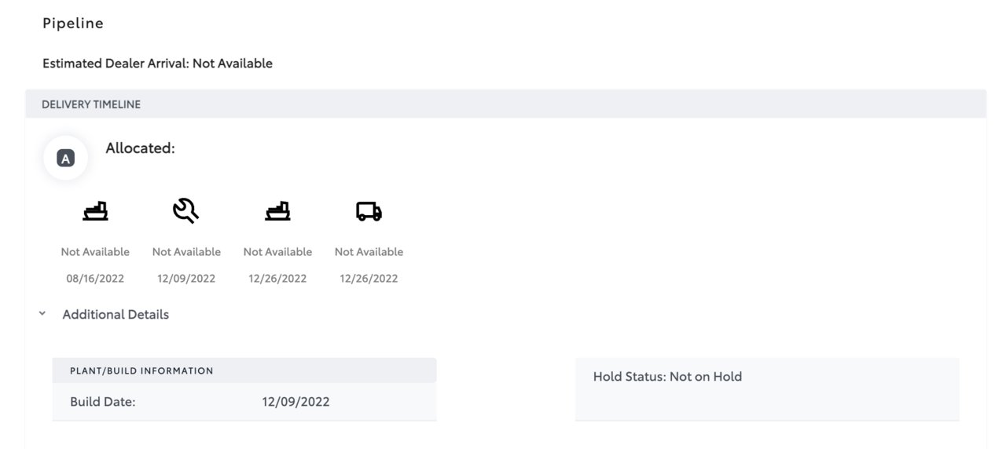The height and width of the screenshot is (449, 1006).
Task: Collapse the Additional Details chevron
Action: tap(42, 313)
